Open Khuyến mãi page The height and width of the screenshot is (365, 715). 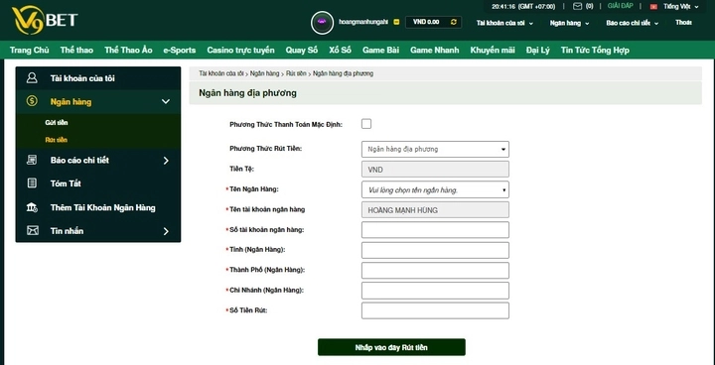tap(493, 51)
